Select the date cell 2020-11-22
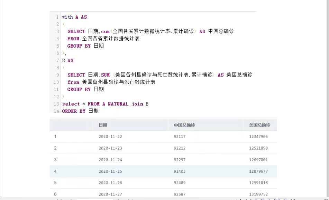Image resolution: width=329 pixels, height=200 pixels. pos(110,137)
